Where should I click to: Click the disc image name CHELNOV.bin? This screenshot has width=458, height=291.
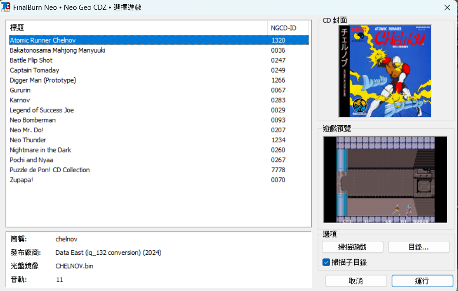click(75, 266)
